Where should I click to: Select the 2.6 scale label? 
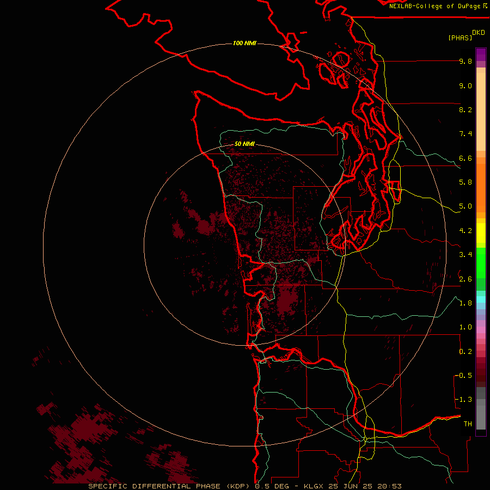465,279
